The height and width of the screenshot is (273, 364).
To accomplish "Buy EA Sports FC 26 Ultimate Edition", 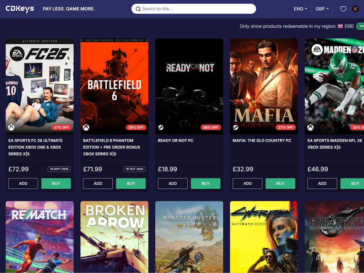I will (x=56, y=183).
